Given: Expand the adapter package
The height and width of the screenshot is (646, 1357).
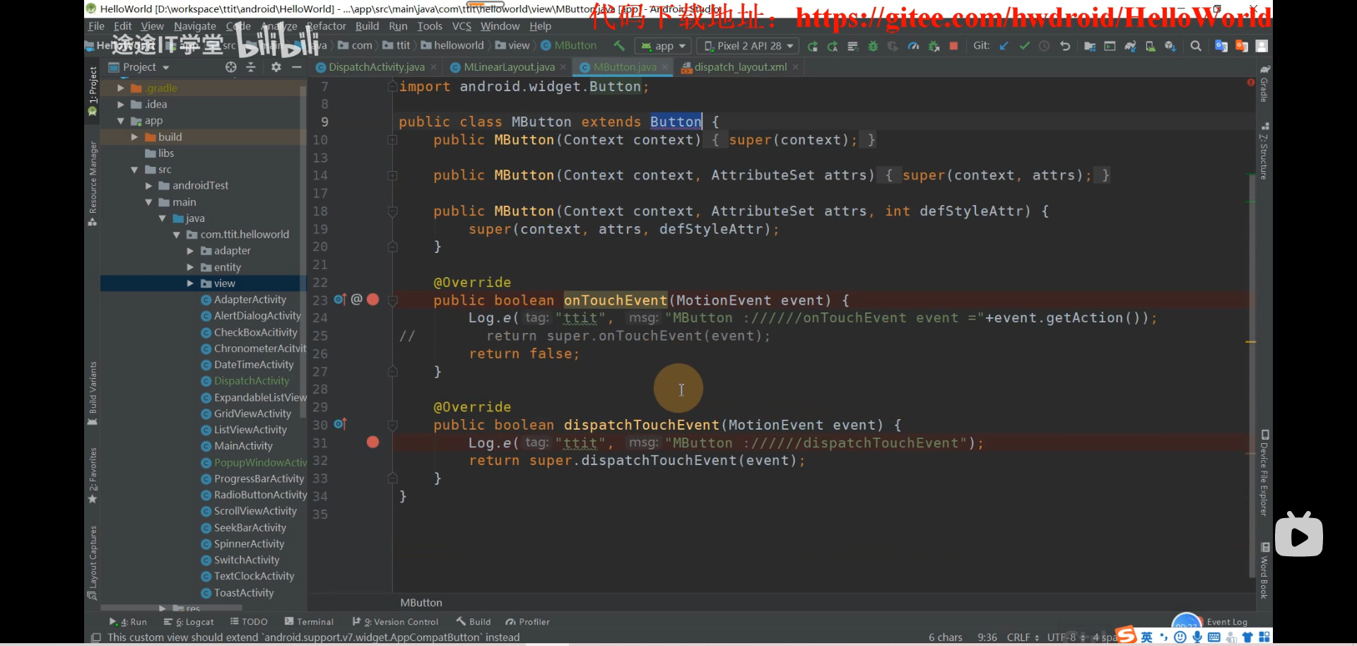Looking at the screenshot, I should (190, 251).
